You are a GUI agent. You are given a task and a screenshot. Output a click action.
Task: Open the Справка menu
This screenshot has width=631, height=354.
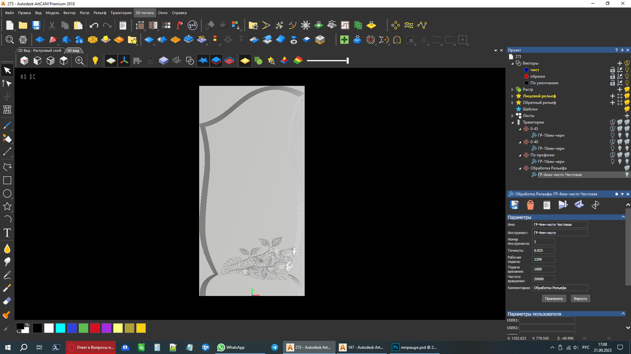point(179,13)
